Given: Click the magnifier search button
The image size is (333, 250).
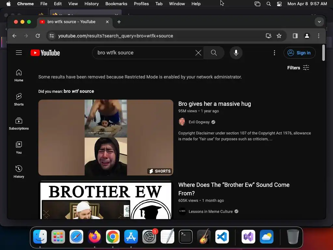Looking at the screenshot, I should pyautogui.click(x=214, y=53).
